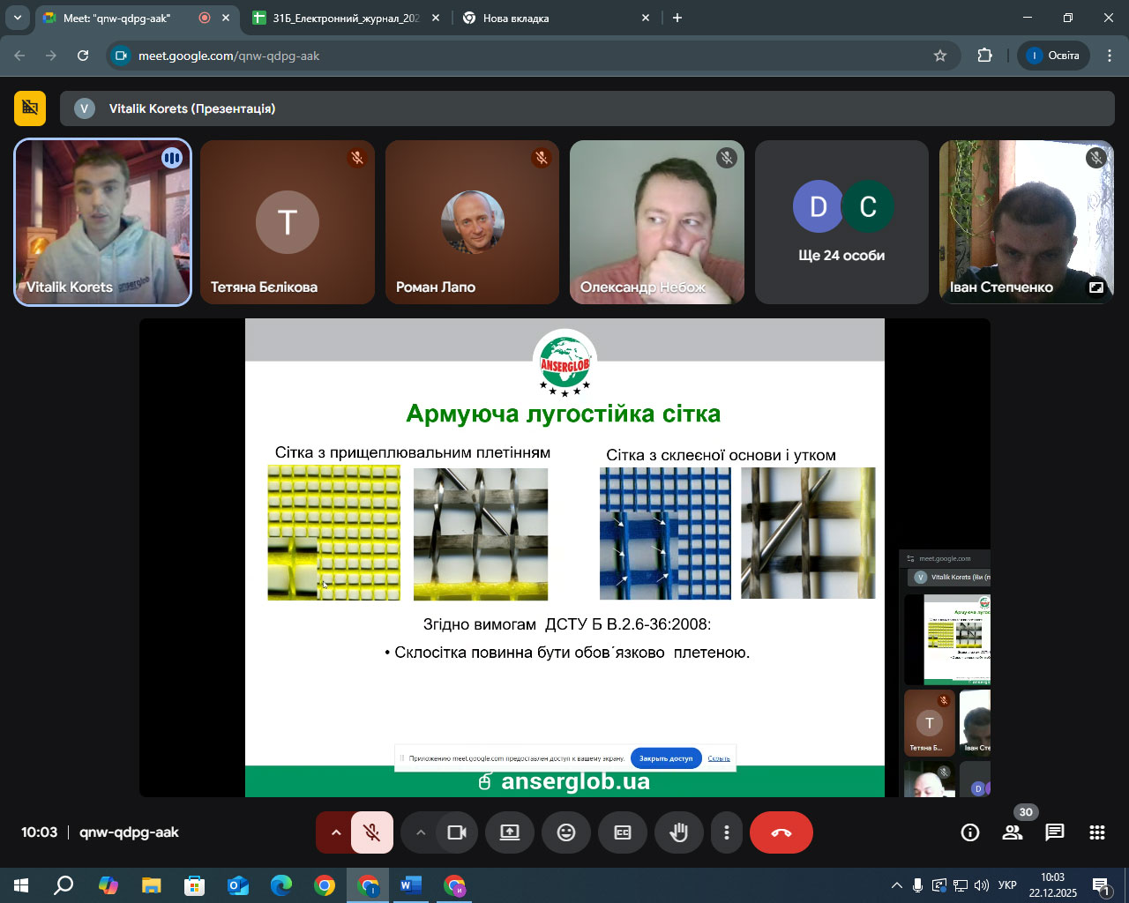
Task: Click the Скрыть link
Action: (719, 758)
